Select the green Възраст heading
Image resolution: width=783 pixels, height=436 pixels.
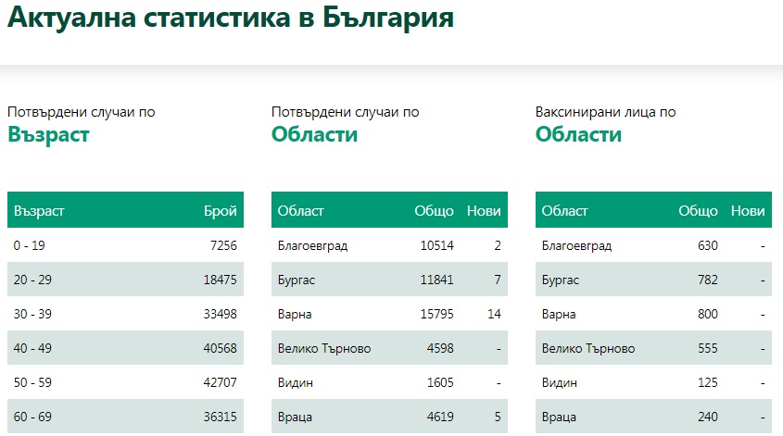point(48,135)
